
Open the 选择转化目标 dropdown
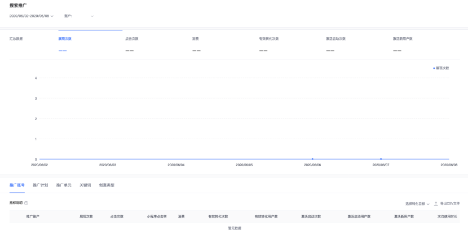417,203
